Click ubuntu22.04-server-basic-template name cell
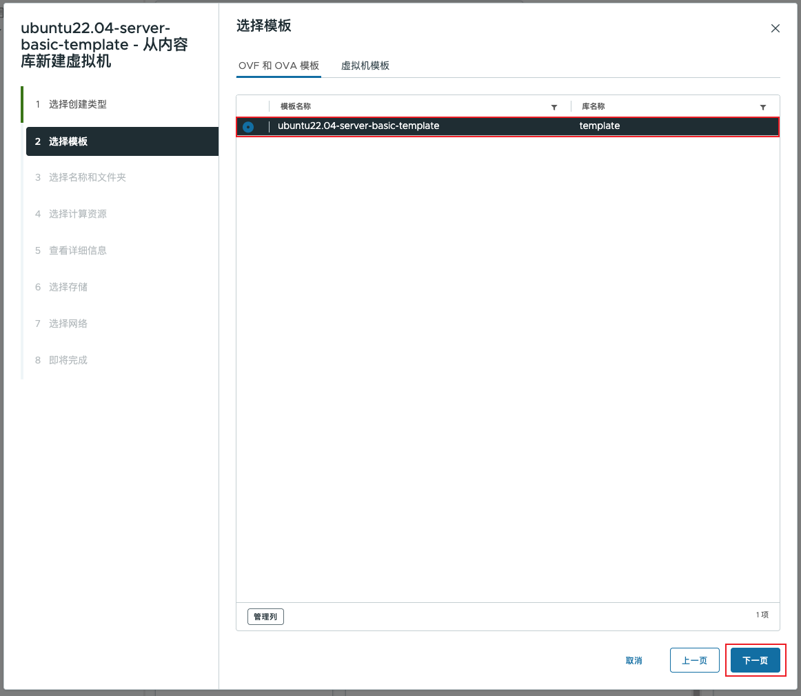 tap(358, 126)
